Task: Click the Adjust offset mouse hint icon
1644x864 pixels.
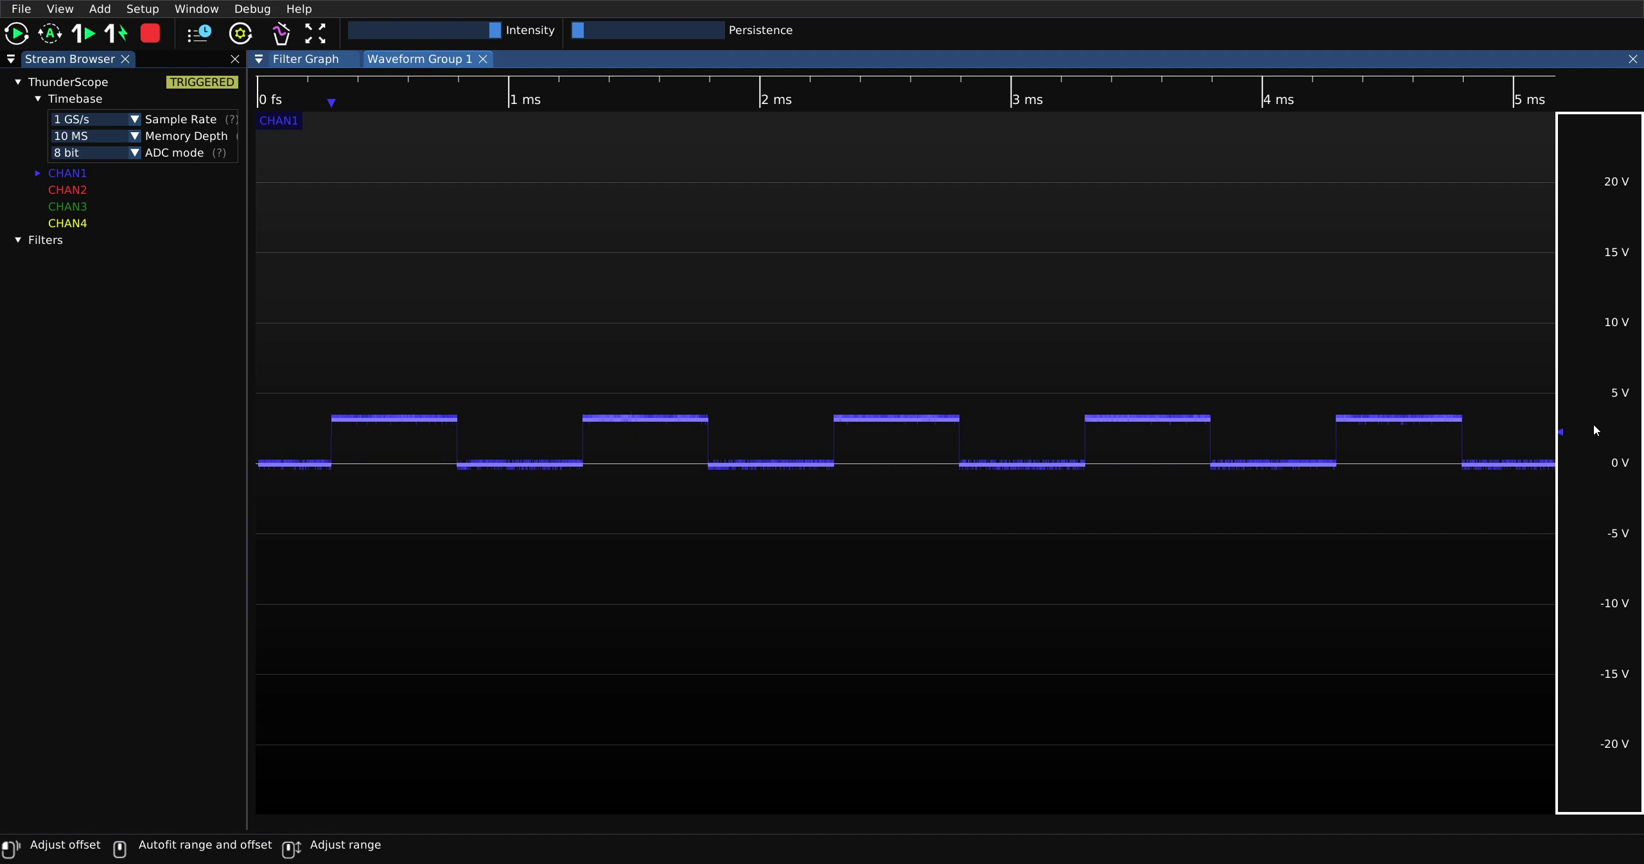Action: (11, 849)
